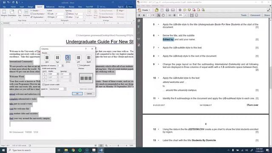This screenshot has height=153, width=272.
Task: Expand the Align dropdown in Arrange
Action: coord(120,11)
